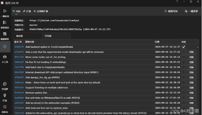Open the 疑难解答 troubleshooting sidebar item
This screenshot has width=202, height=115.
[x=5, y=36]
